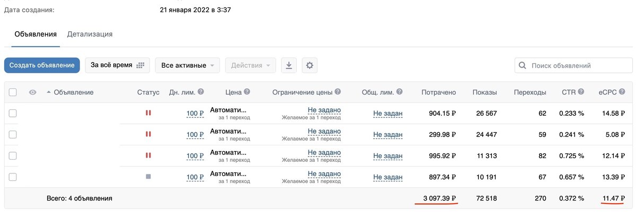Check the row with 904.15 ₽ spent
This screenshot has width=636, height=212.
click(x=13, y=113)
